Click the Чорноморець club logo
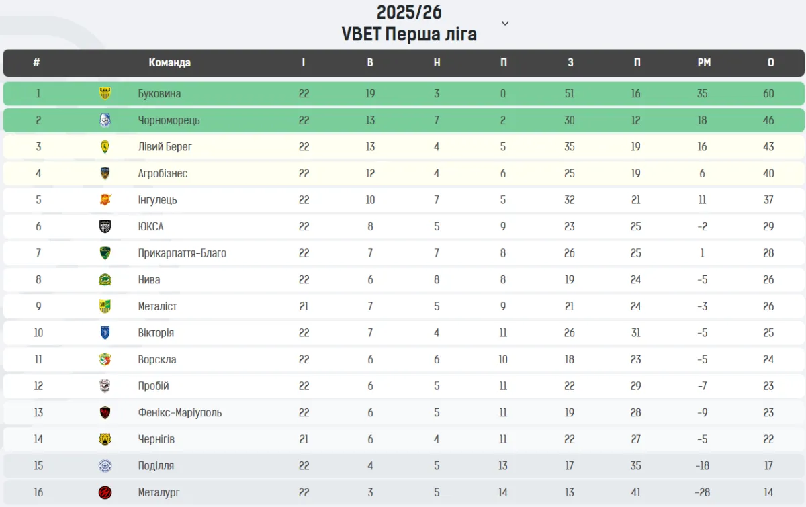806x507 pixels. click(105, 120)
